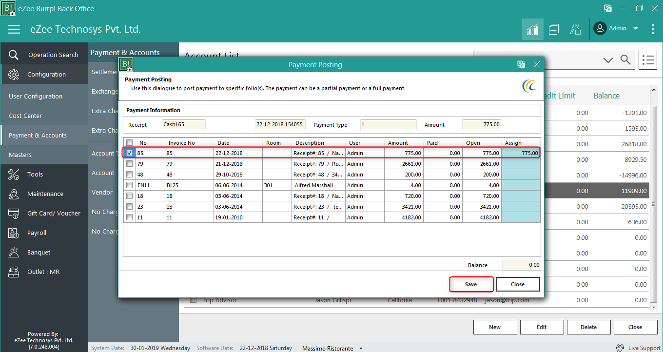The width and height of the screenshot is (663, 352).
Task: Click the Payment Type field
Action: (x=389, y=124)
